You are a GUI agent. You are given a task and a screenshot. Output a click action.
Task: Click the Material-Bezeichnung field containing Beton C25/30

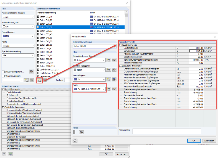pos(95,46)
